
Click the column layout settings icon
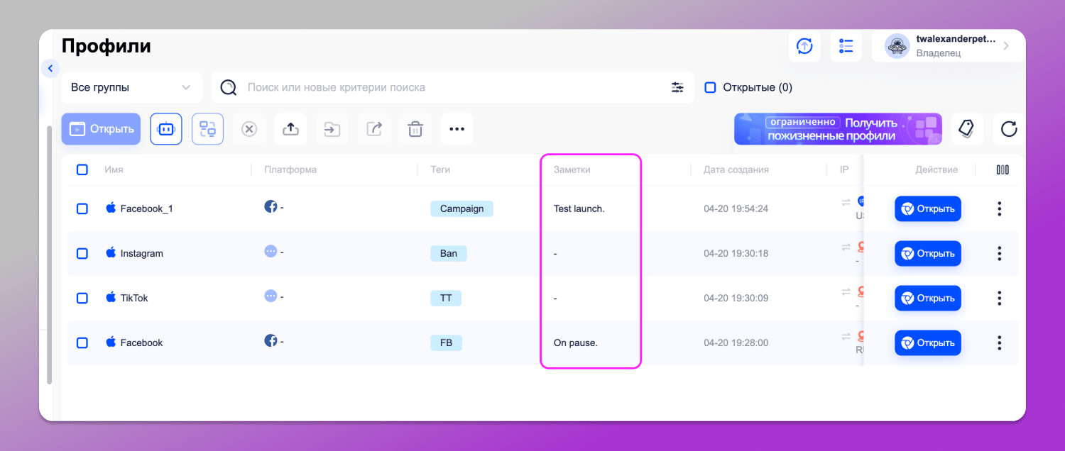click(1003, 170)
